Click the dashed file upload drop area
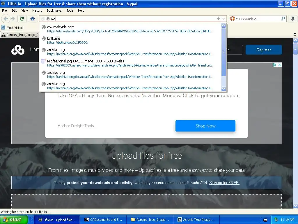 pos(147,201)
